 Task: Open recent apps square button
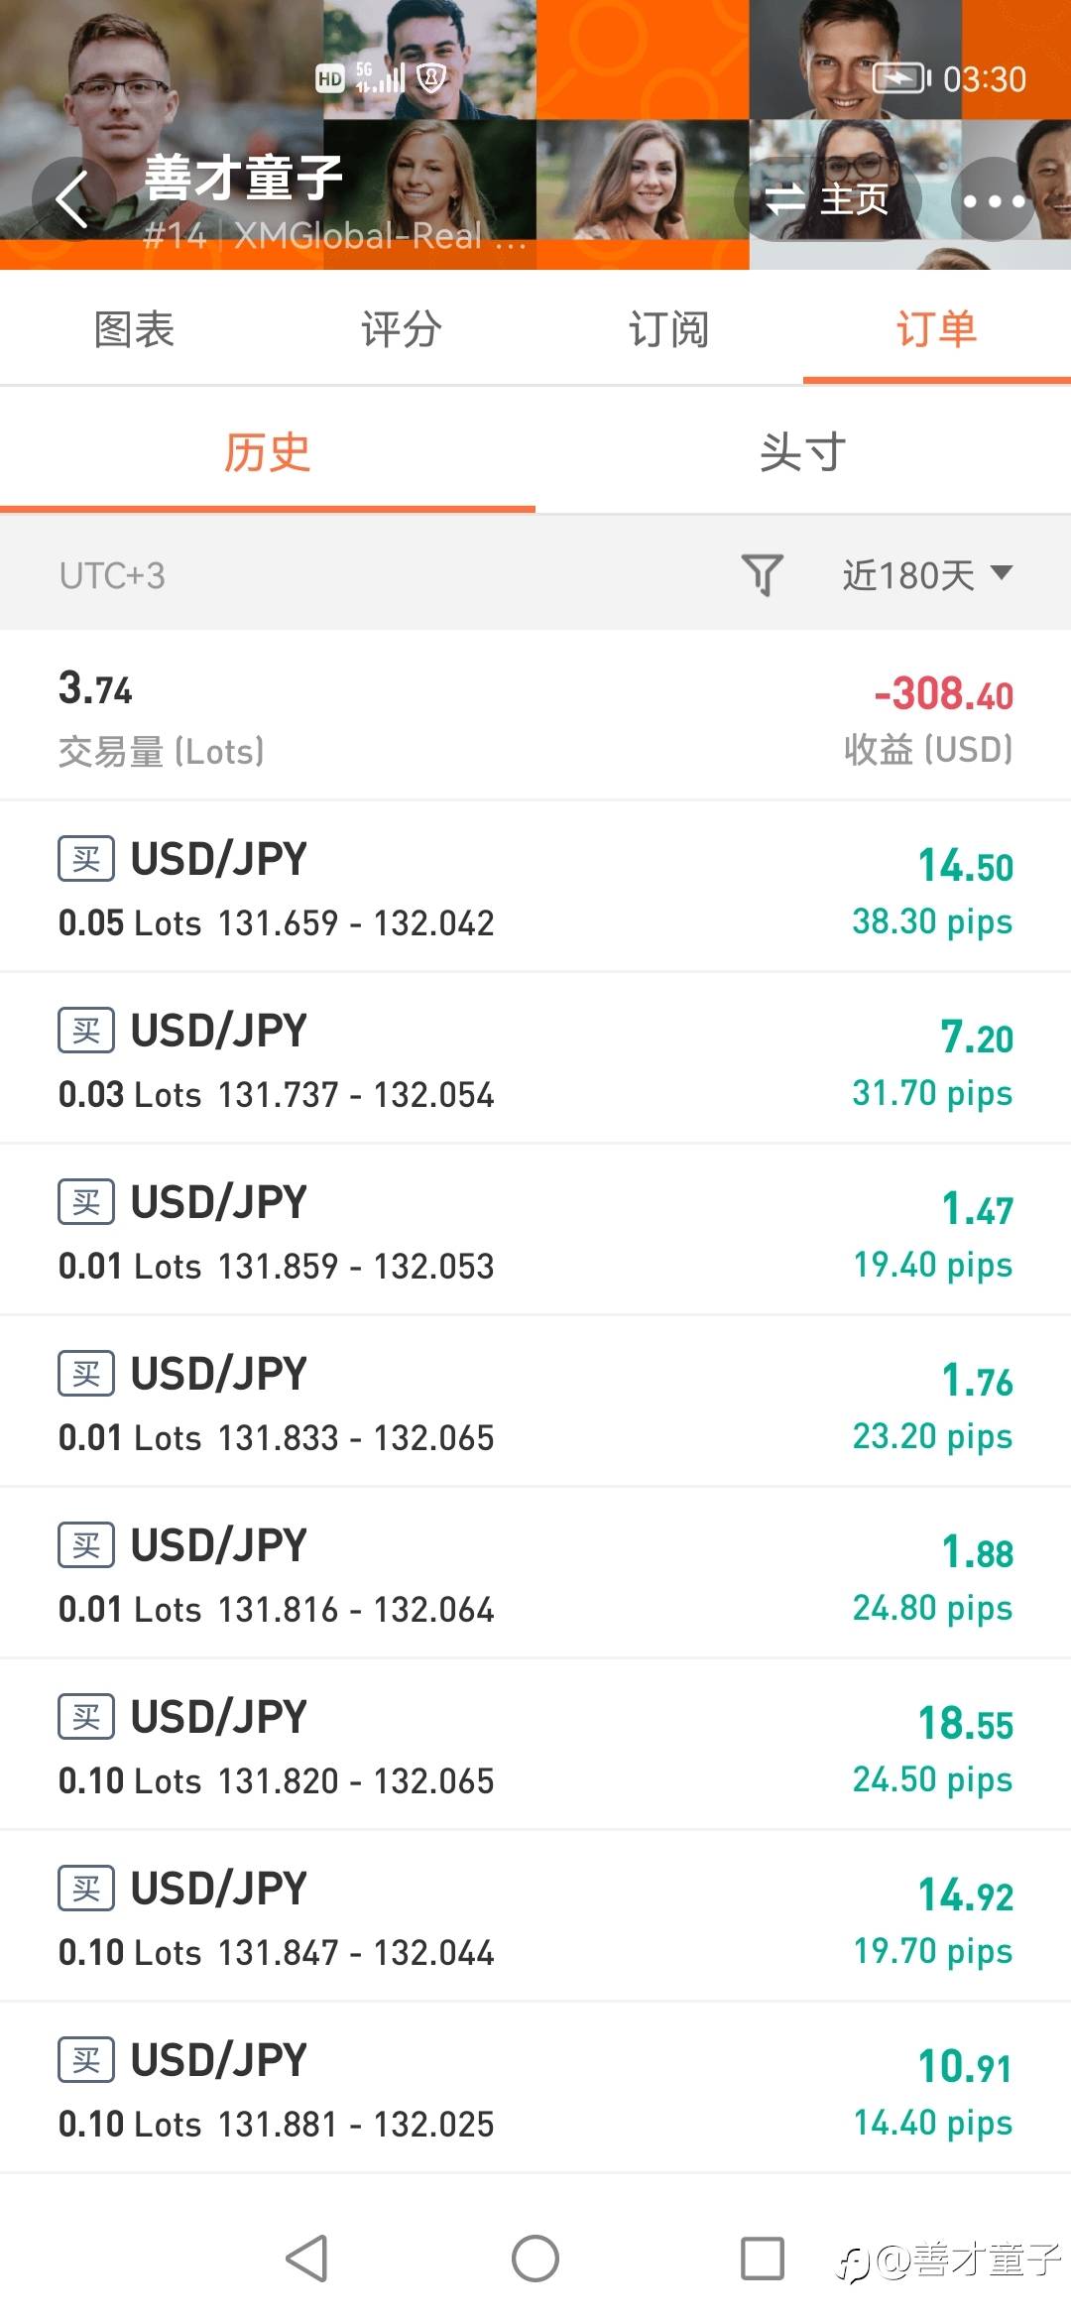pyautogui.click(x=762, y=2259)
